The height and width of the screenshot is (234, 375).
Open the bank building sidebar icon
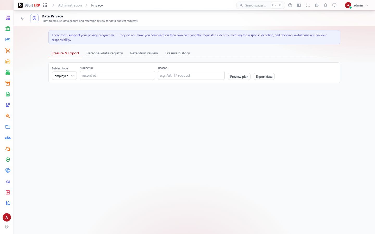coord(8,29)
